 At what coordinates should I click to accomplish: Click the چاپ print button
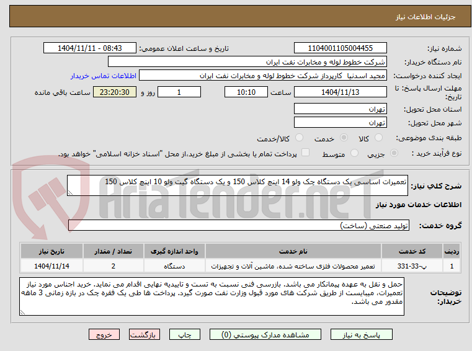pyautogui.click(x=185, y=334)
